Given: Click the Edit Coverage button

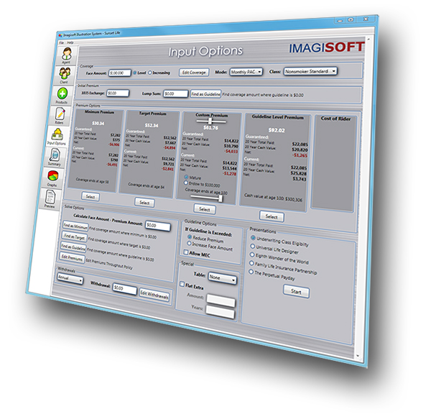Looking at the screenshot, I should click(x=194, y=73).
